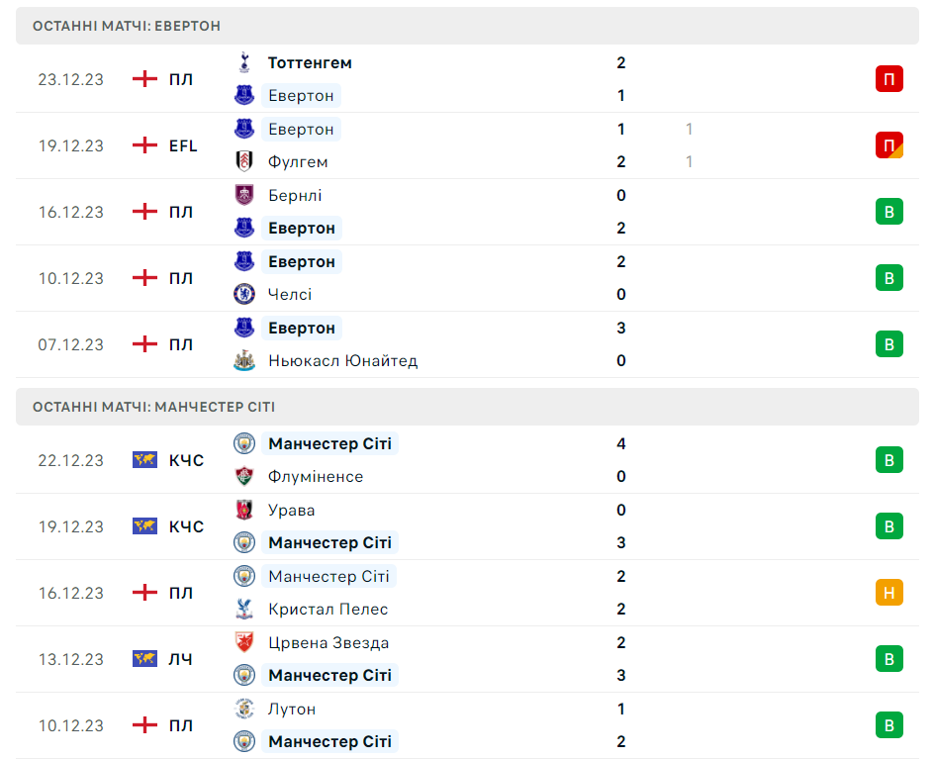Open the Ньюкасл Юнайтед team link
The height and width of the screenshot is (759, 934).
(342, 360)
